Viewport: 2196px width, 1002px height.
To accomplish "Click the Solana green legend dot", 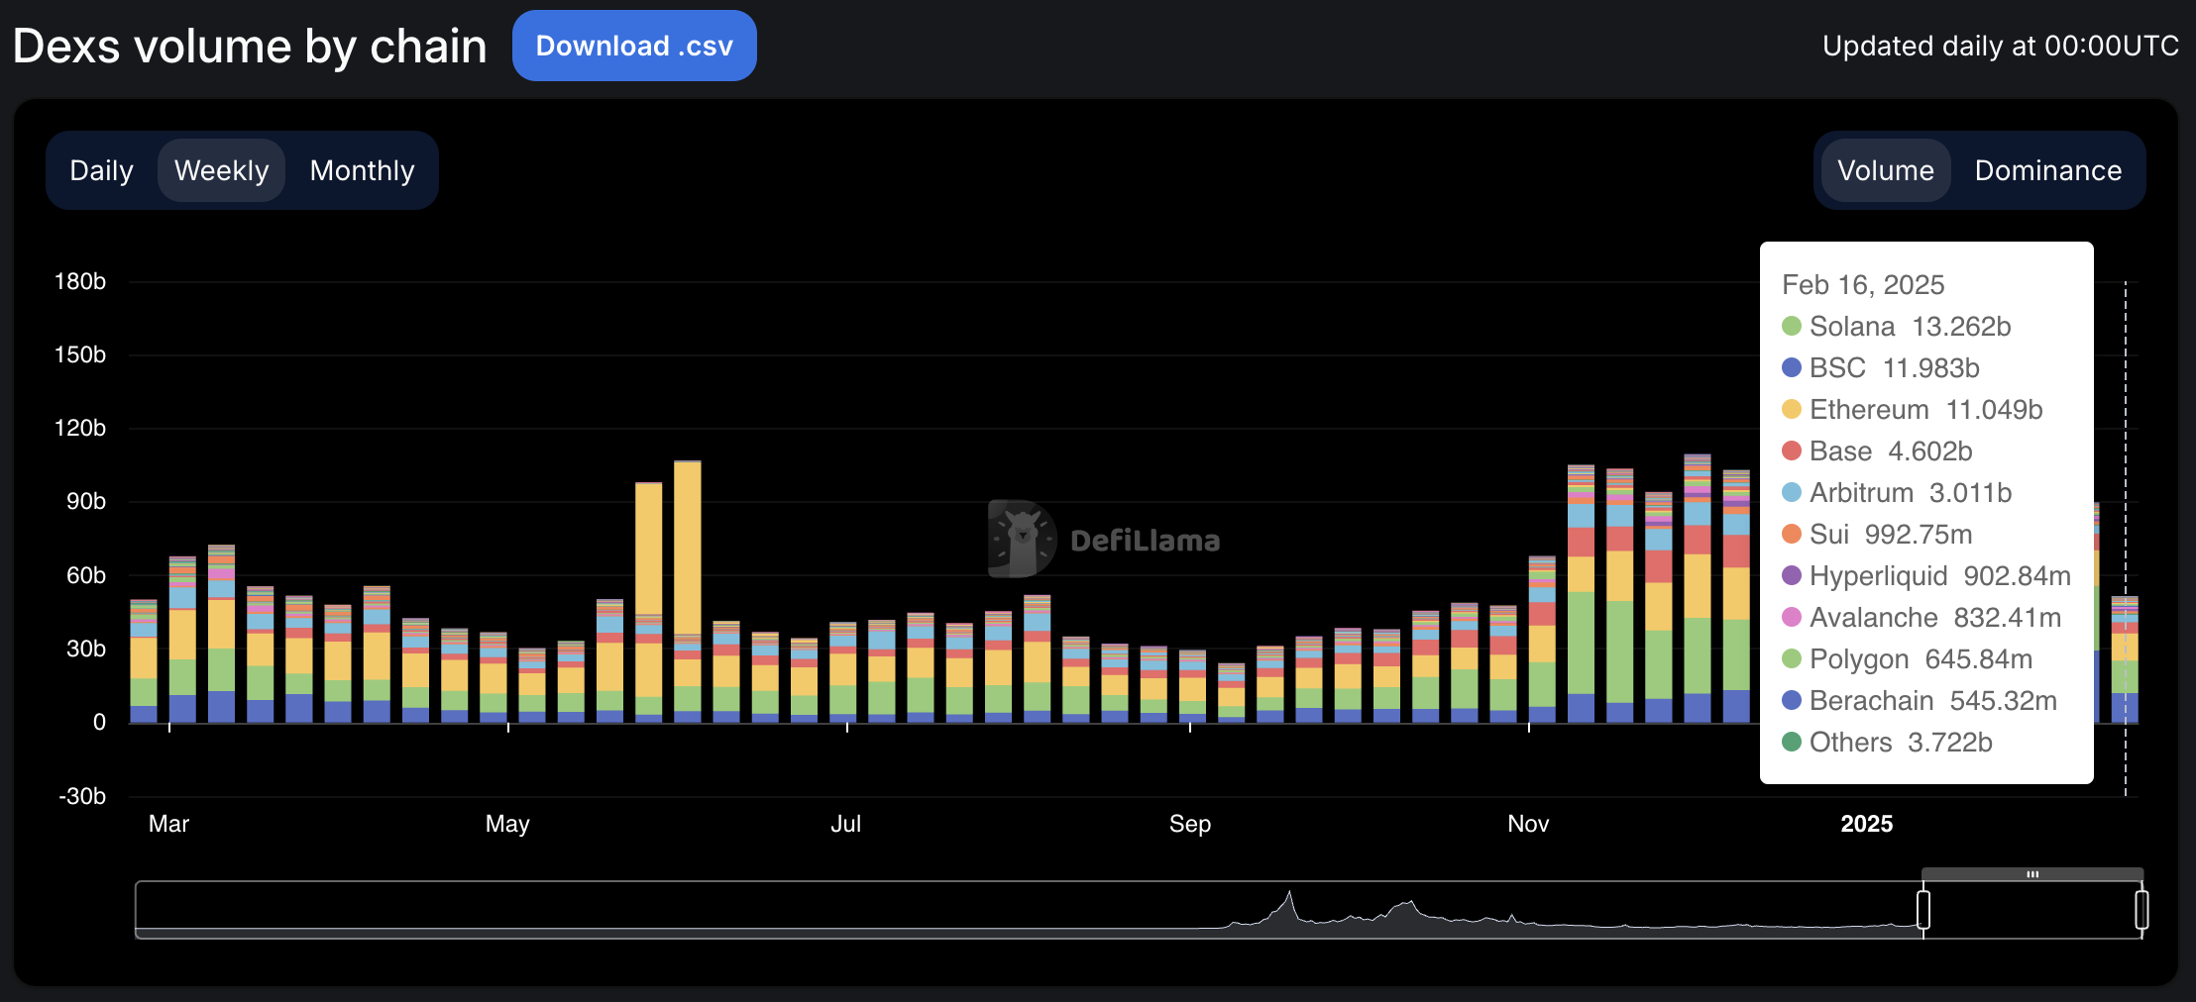I will pos(1792,326).
